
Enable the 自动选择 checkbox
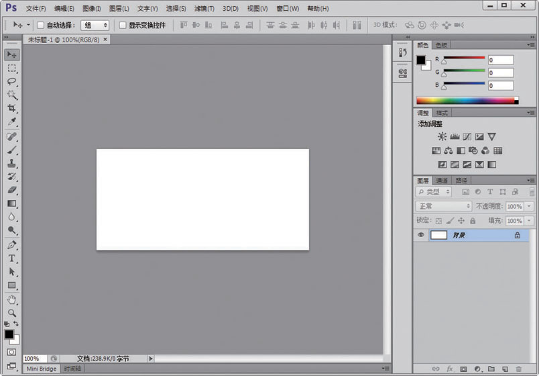pos(40,26)
